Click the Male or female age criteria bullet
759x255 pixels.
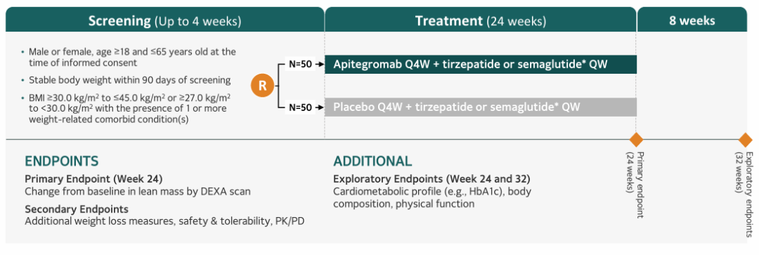click(x=129, y=55)
